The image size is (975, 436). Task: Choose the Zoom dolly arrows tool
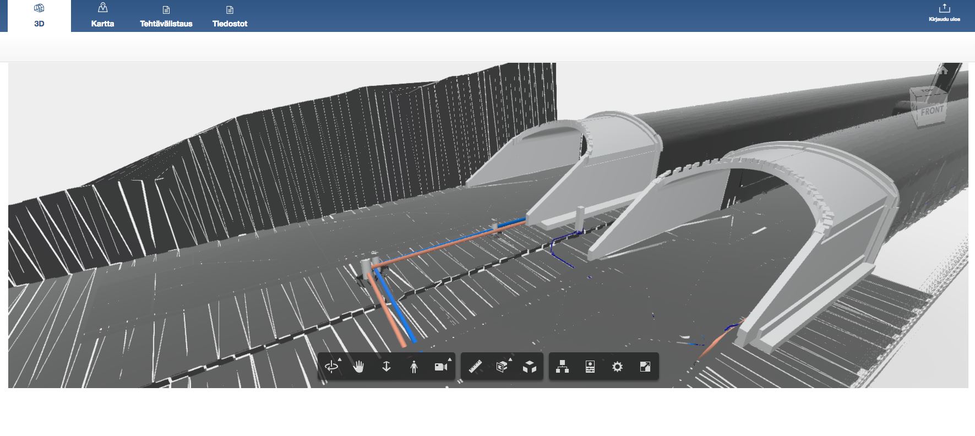386,367
